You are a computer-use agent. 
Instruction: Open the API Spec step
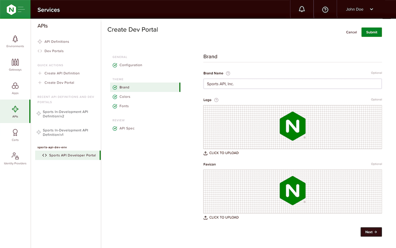coord(127,128)
